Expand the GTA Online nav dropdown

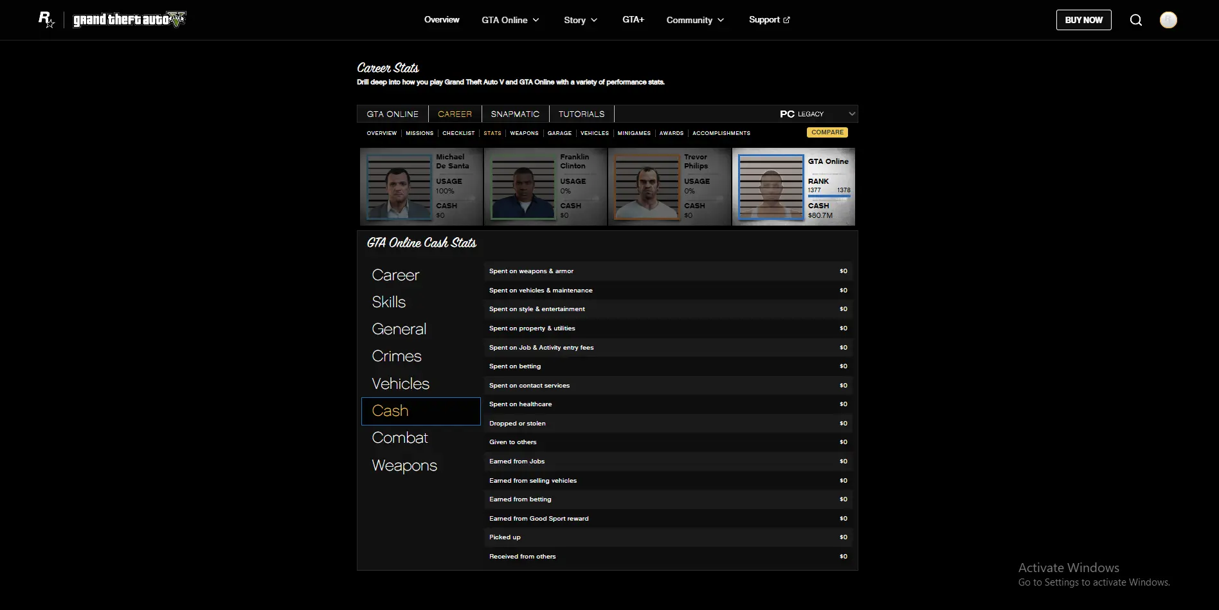pos(510,20)
